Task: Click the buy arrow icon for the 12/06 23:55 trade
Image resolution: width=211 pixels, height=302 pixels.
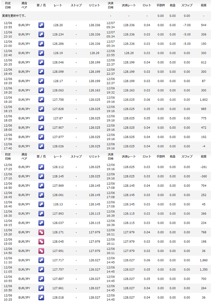Action: click(x=41, y=25)
